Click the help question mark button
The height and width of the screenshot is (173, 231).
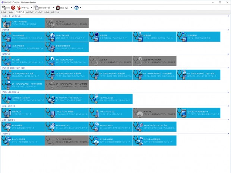coord(76,8)
